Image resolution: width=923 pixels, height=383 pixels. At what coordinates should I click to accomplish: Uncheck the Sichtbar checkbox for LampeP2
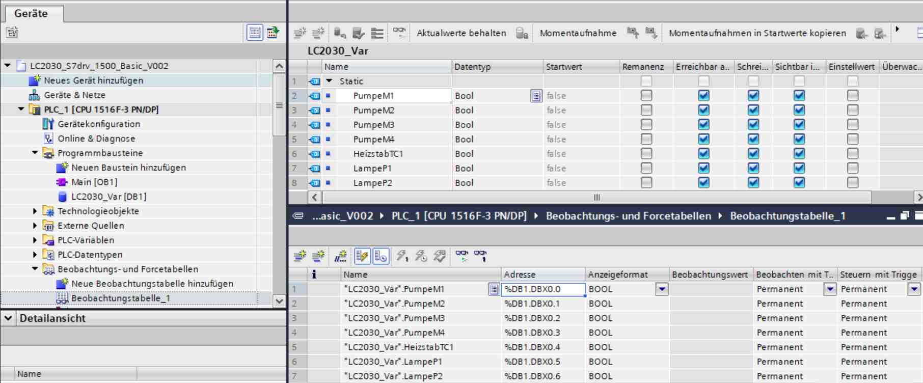[799, 183]
